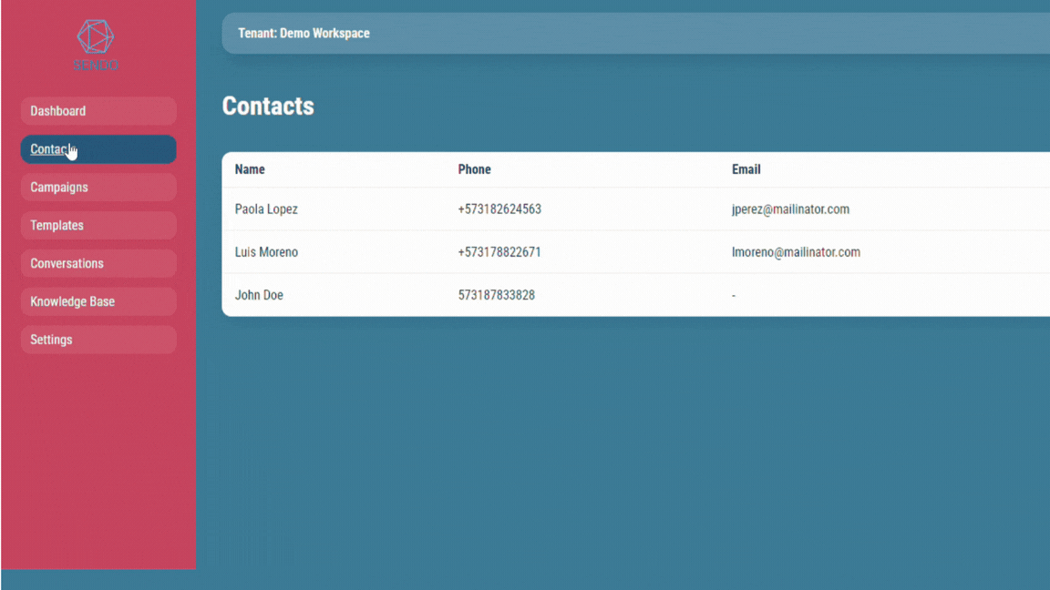Click the Tenant: Demo Workspace banner

coord(635,34)
